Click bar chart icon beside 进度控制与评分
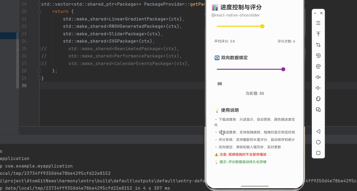This screenshot has height=191, width=357. coord(215,7)
